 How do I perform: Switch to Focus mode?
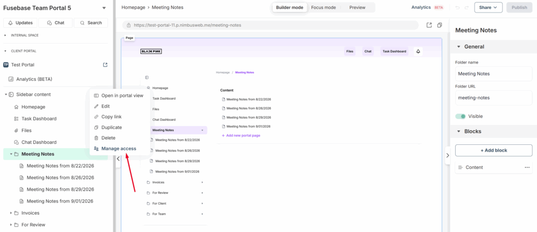pos(323,7)
